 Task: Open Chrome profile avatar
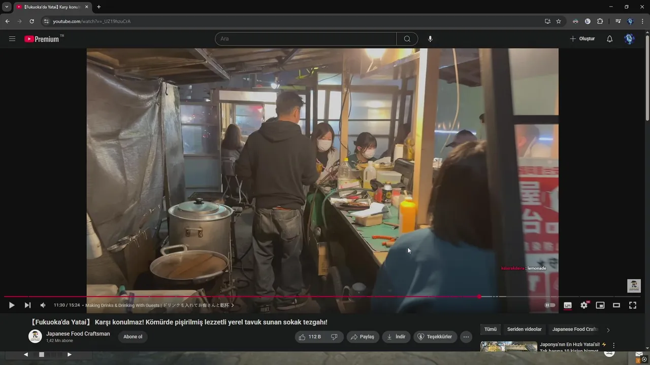[630, 21]
